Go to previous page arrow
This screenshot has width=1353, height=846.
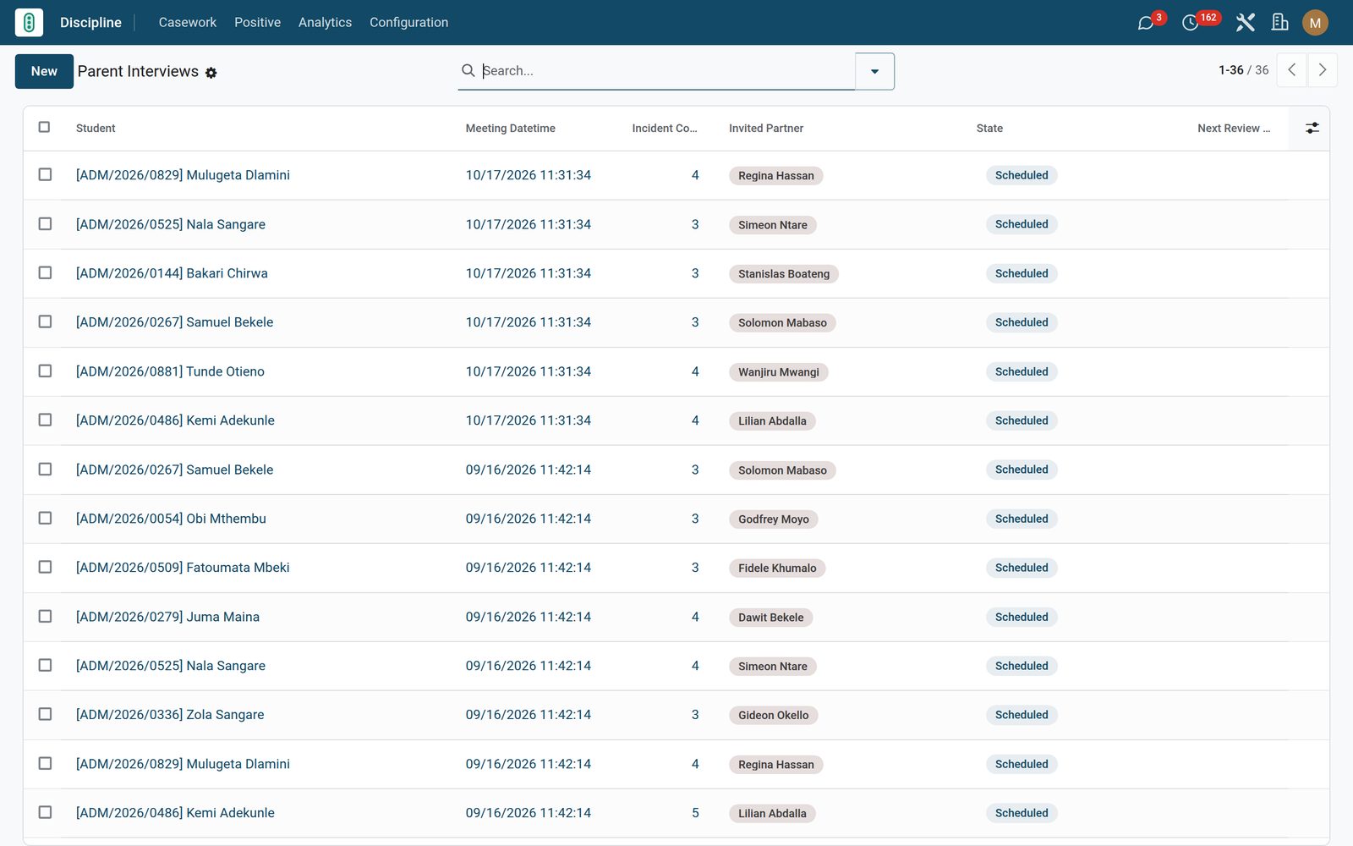(x=1291, y=70)
